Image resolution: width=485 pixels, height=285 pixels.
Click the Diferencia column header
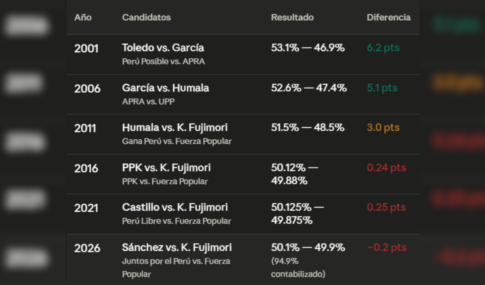[x=388, y=17]
